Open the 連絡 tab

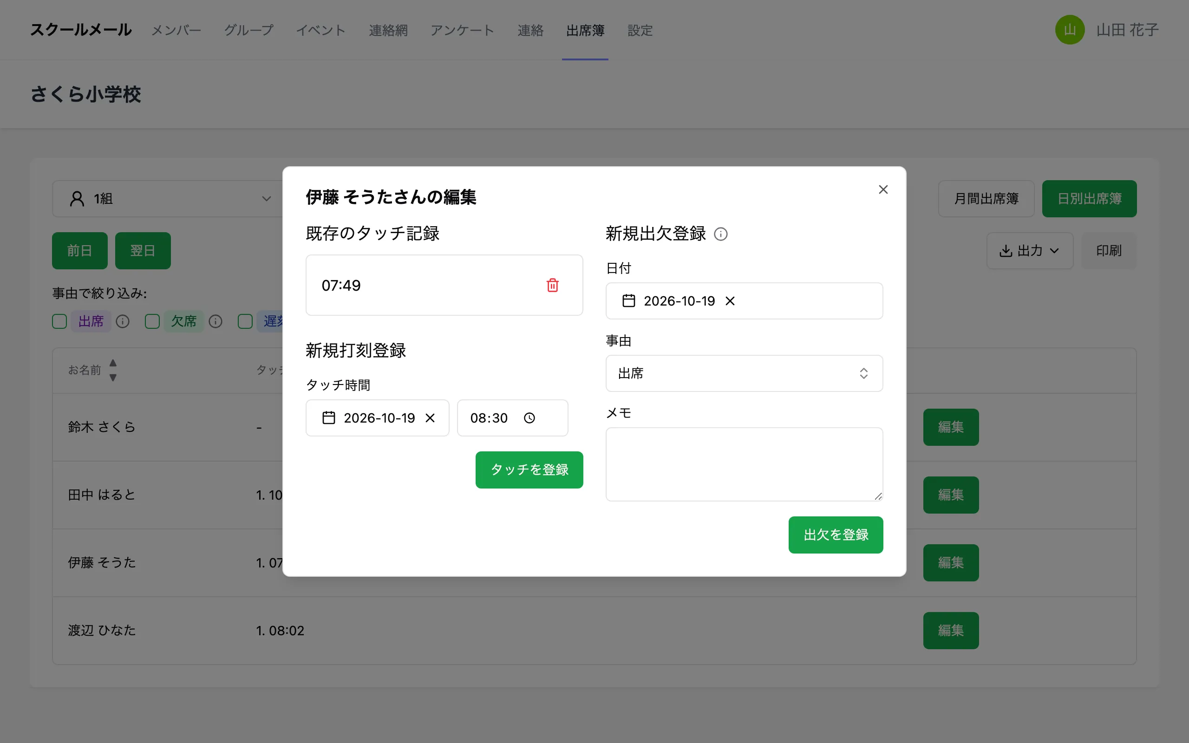(x=530, y=31)
